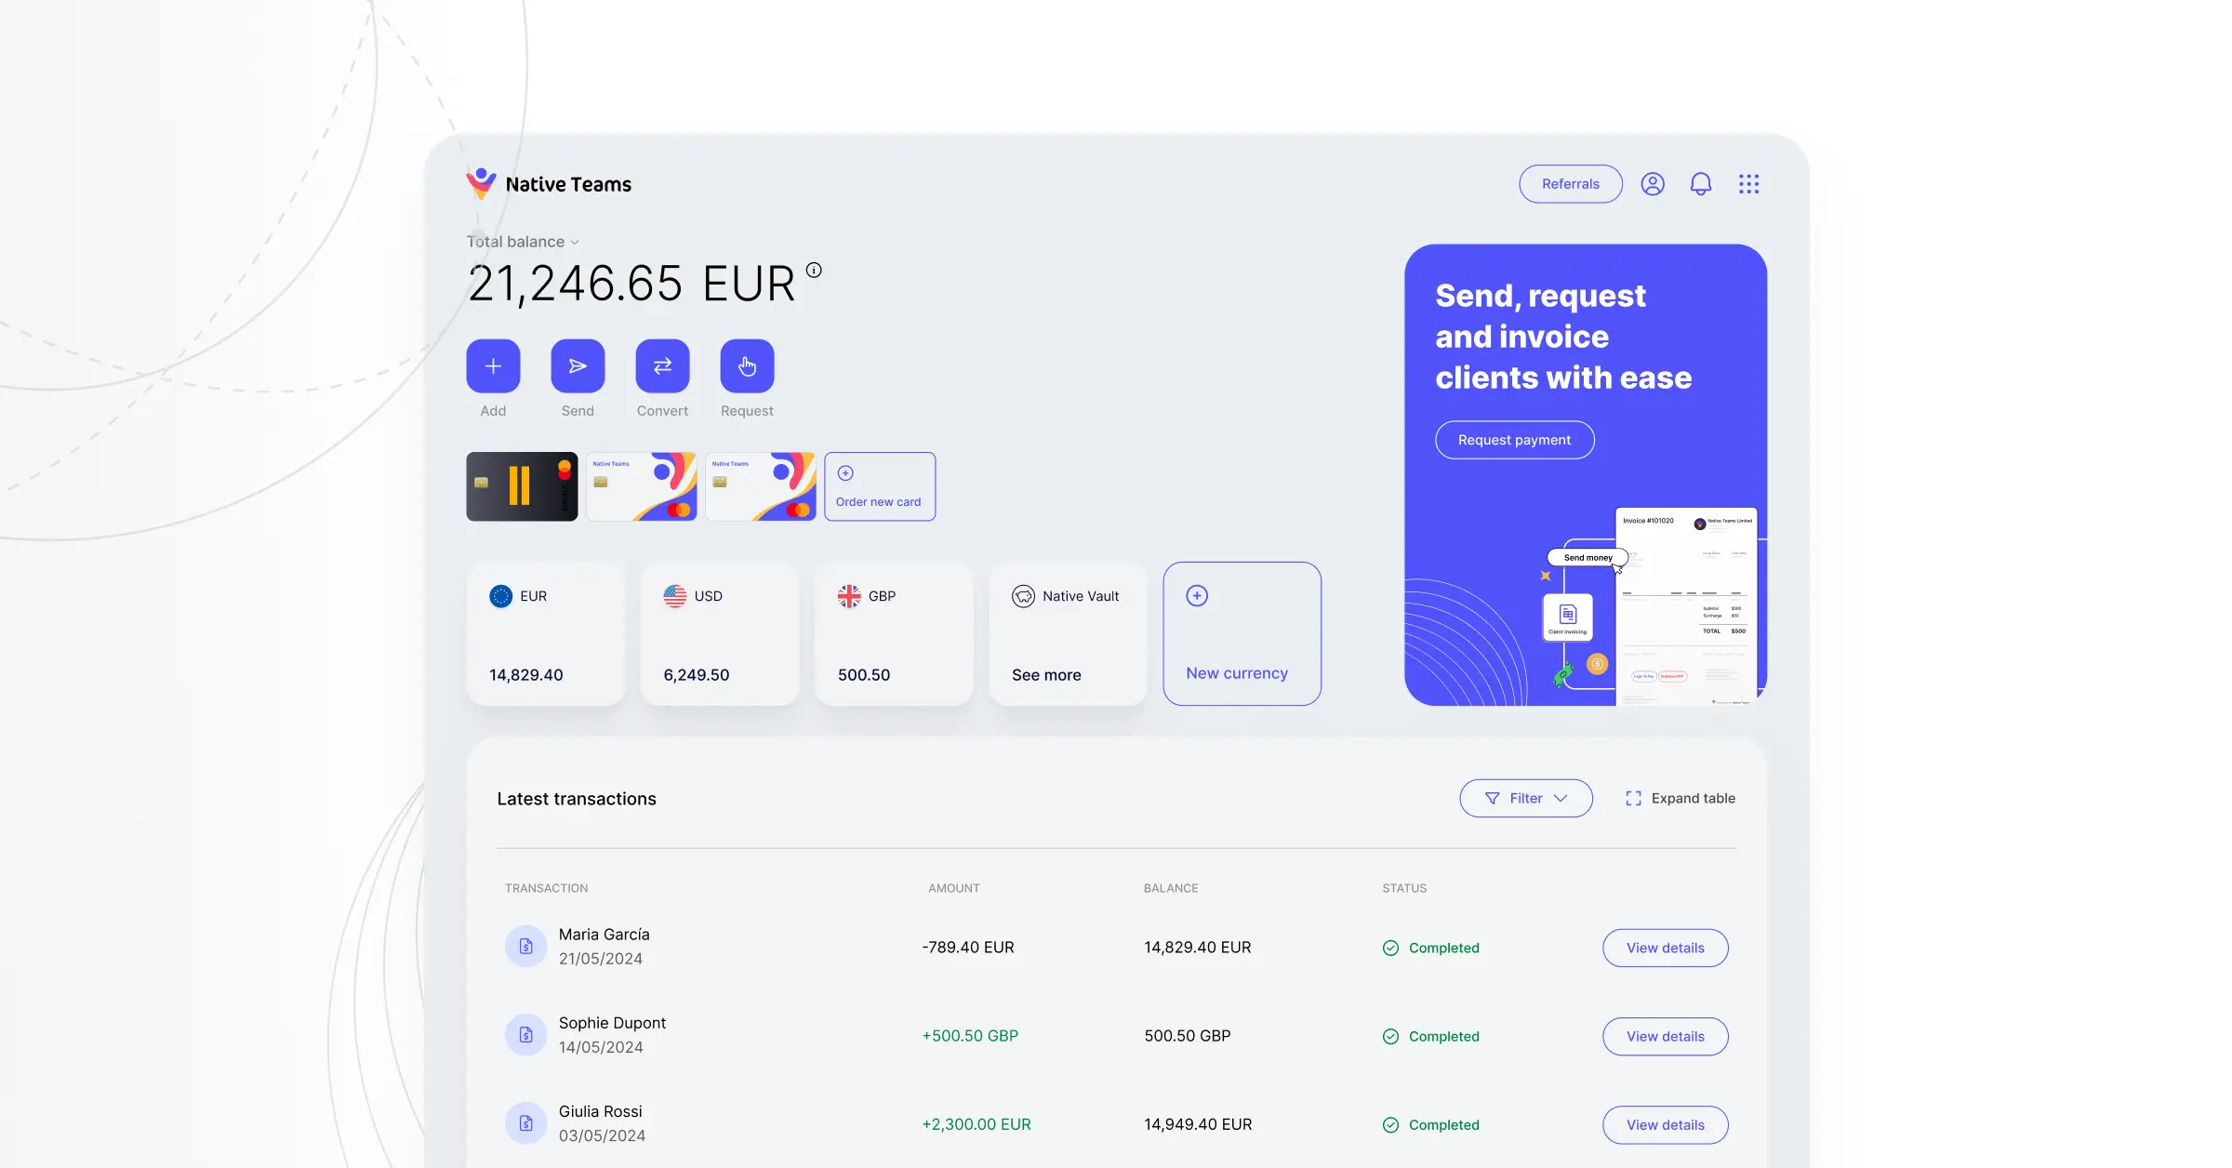The height and width of the screenshot is (1168, 2232).
Task: Click the Add funds plus icon
Action: pyautogui.click(x=493, y=365)
